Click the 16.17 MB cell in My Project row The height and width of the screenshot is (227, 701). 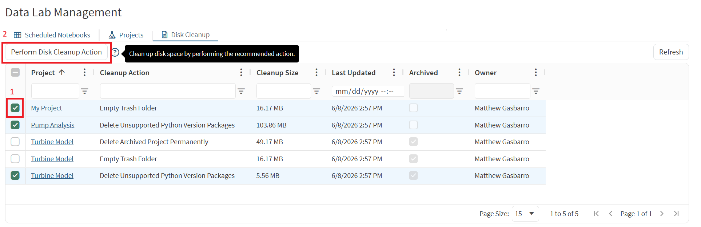pos(270,108)
